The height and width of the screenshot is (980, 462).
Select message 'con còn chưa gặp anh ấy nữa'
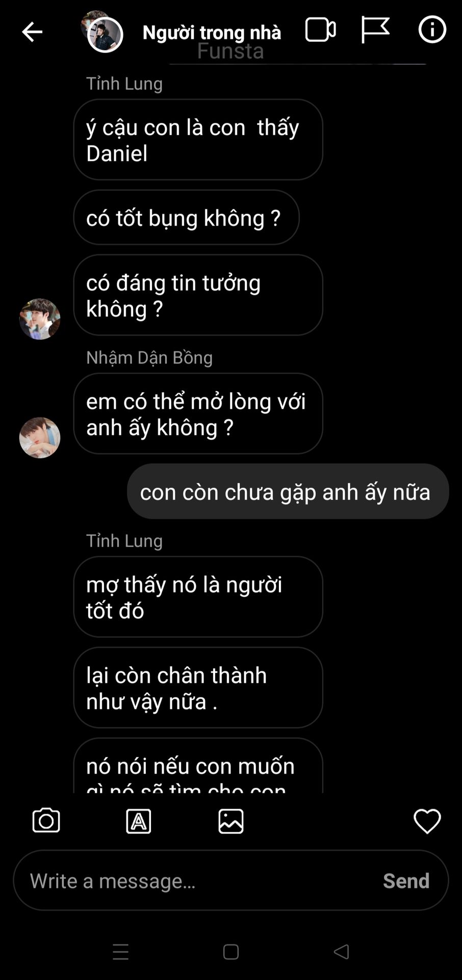(x=288, y=492)
